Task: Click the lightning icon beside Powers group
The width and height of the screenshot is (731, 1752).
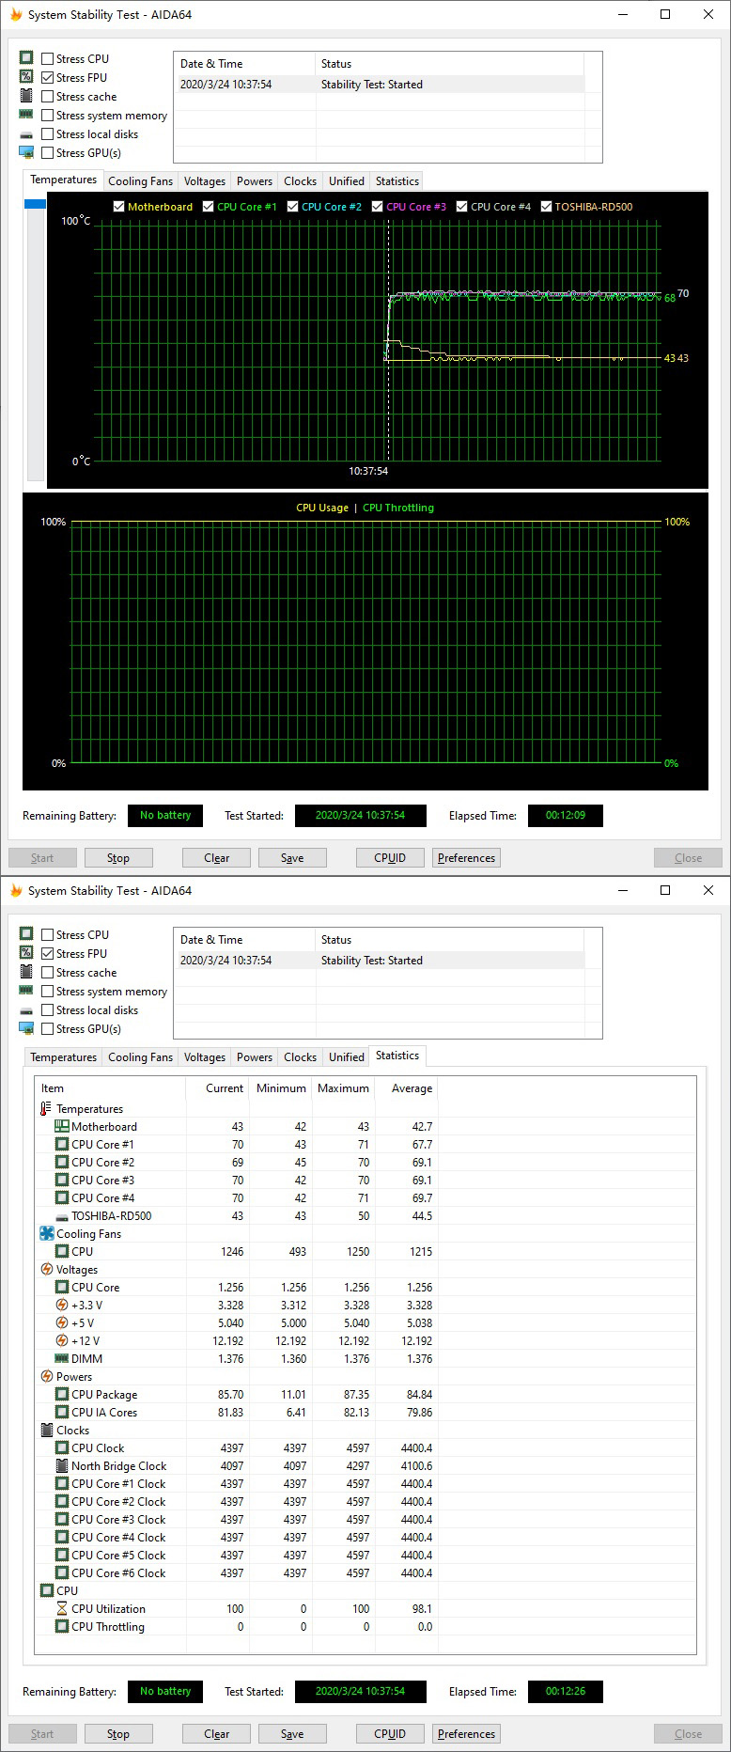Action: click(47, 1376)
